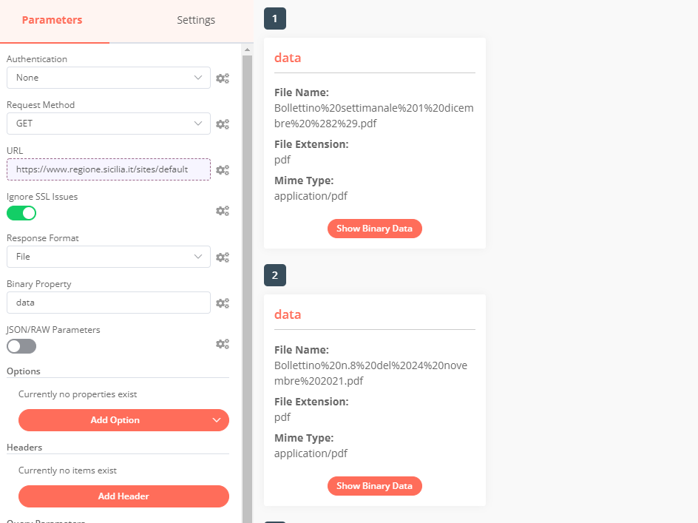Open the Request Method GET dropdown
Image resolution: width=698 pixels, height=523 pixels.
[x=108, y=124]
